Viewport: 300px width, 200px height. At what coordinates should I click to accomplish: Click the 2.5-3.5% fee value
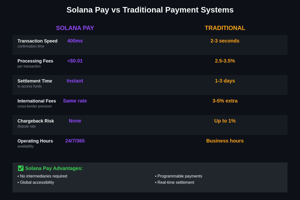[x=225, y=61]
